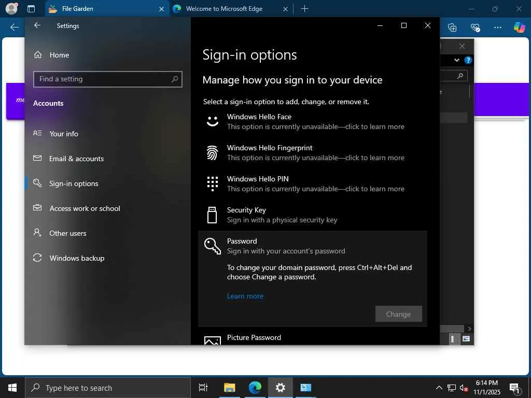Close the background panel window
Viewport: 531px width, 398px height.
[462, 46]
